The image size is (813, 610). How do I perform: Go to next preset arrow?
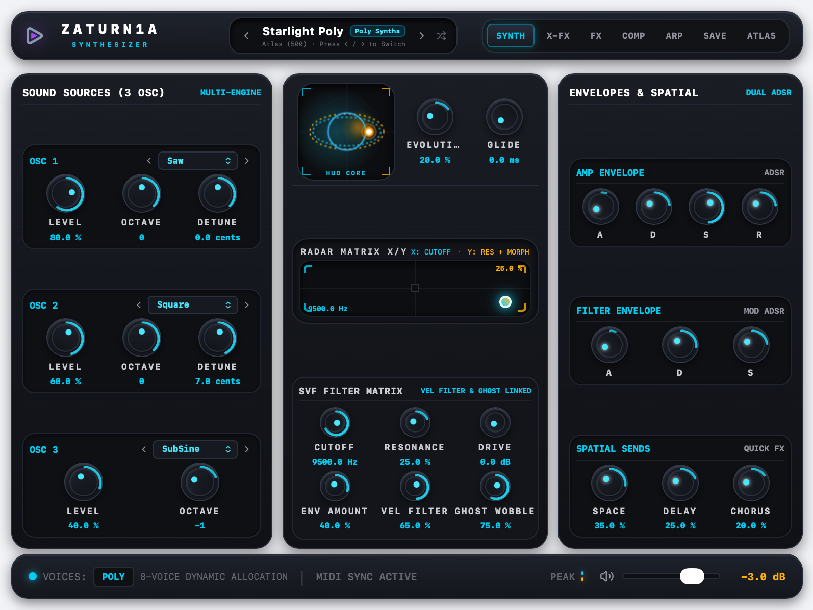click(x=421, y=36)
